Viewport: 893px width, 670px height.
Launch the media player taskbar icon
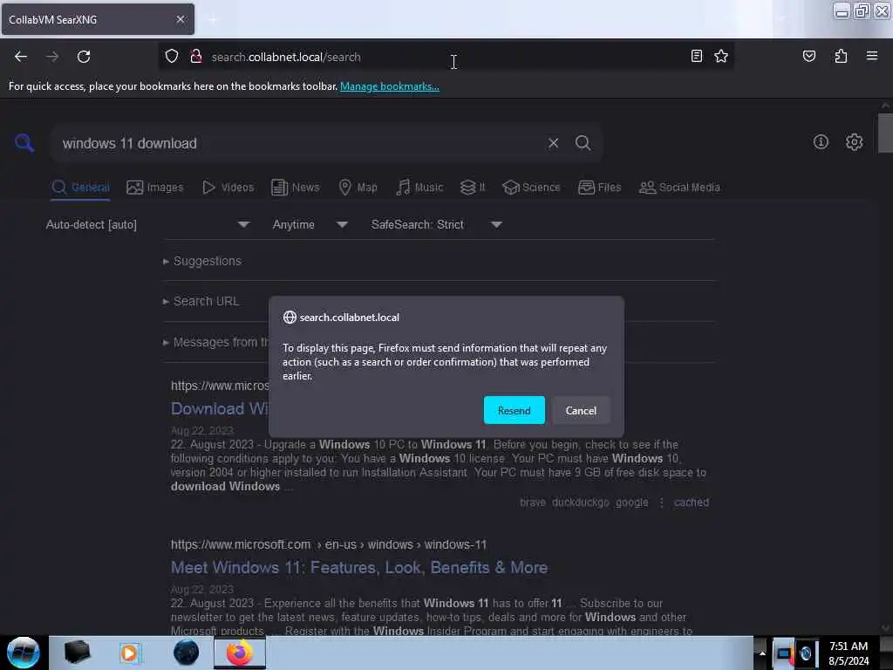click(129, 653)
